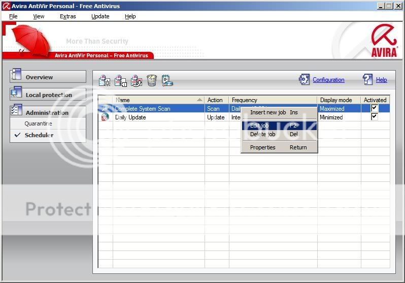
Task: Click the Frequency column header
Action: point(273,100)
